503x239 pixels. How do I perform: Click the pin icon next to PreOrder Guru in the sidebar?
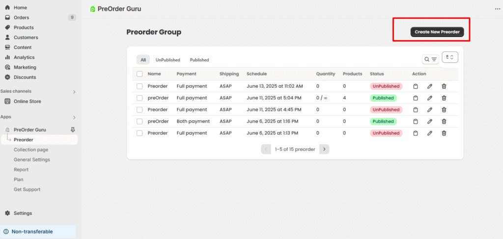click(73, 130)
